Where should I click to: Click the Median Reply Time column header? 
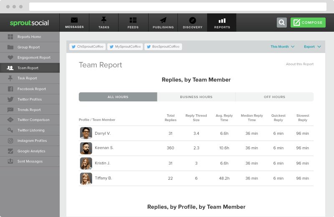[x=252, y=118]
